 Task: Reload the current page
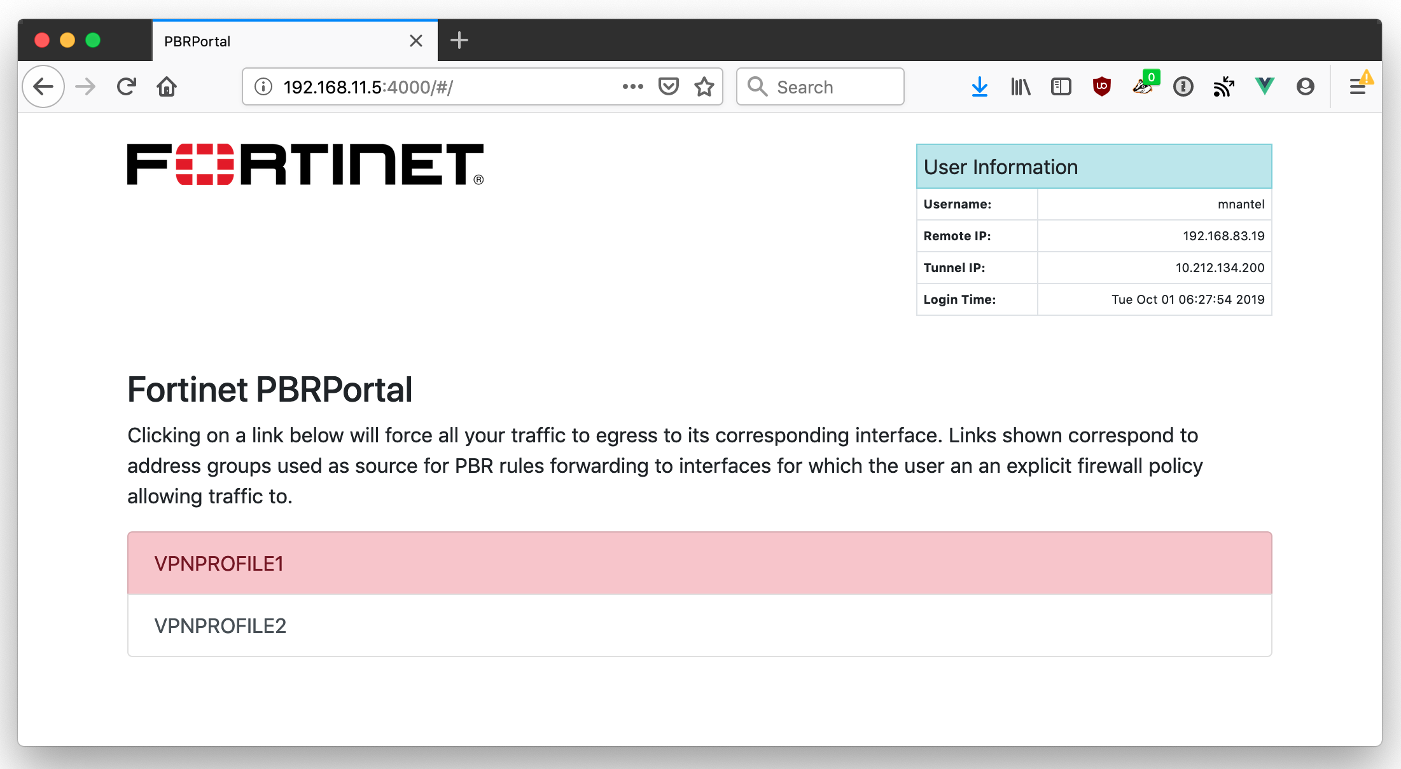tap(127, 86)
